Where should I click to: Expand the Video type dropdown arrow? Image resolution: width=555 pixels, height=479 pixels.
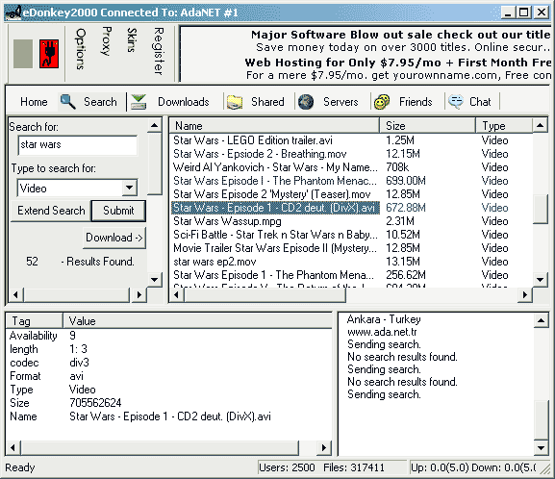(130, 188)
